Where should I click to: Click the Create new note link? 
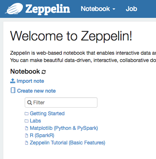(x=36, y=91)
